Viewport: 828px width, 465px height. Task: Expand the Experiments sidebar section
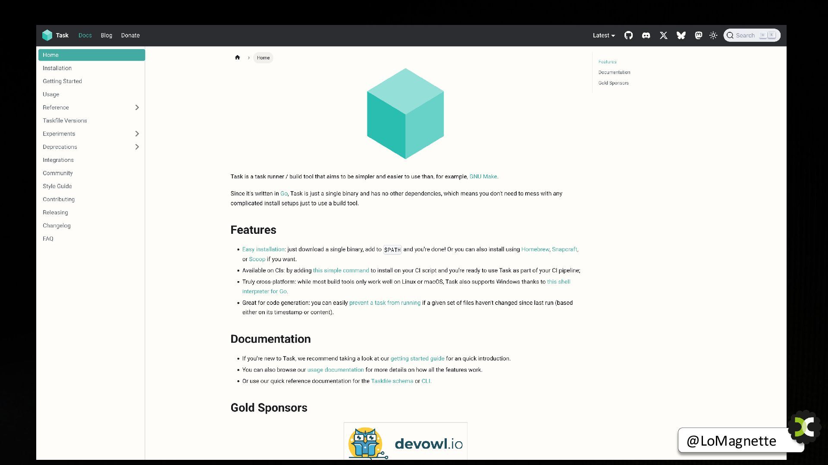coord(137,133)
